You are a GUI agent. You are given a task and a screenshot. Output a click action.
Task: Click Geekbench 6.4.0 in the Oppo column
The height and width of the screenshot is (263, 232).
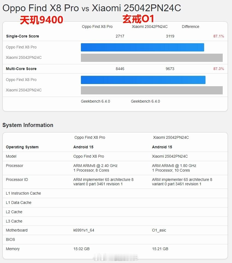95,101
